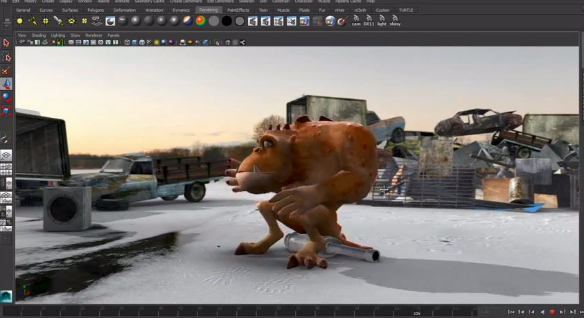
Task: Open the panel Lighting menu
Action: coord(57,35)
